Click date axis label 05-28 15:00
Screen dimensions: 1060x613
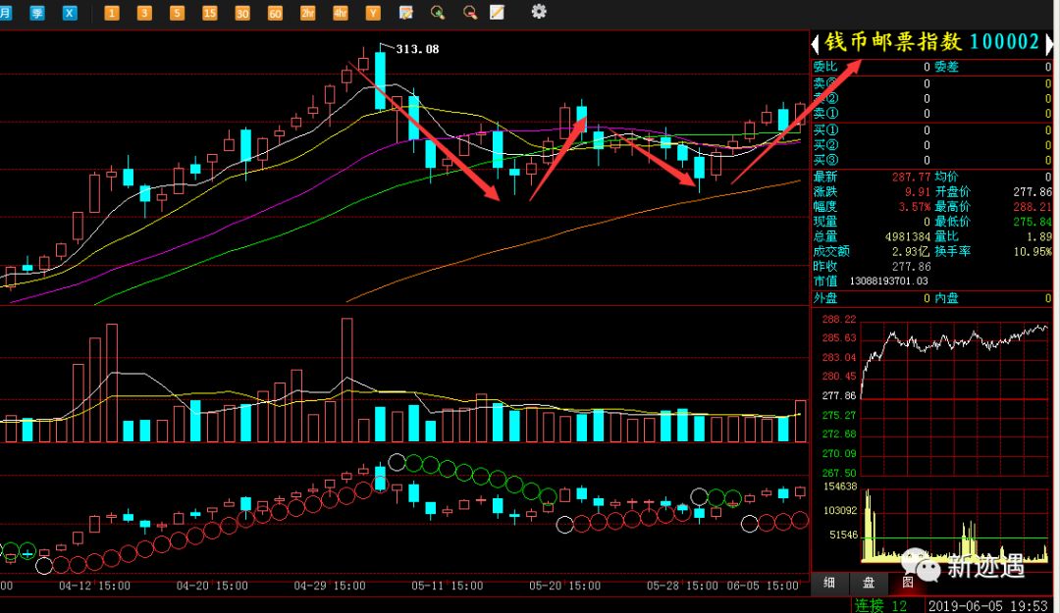click(683, 586)
